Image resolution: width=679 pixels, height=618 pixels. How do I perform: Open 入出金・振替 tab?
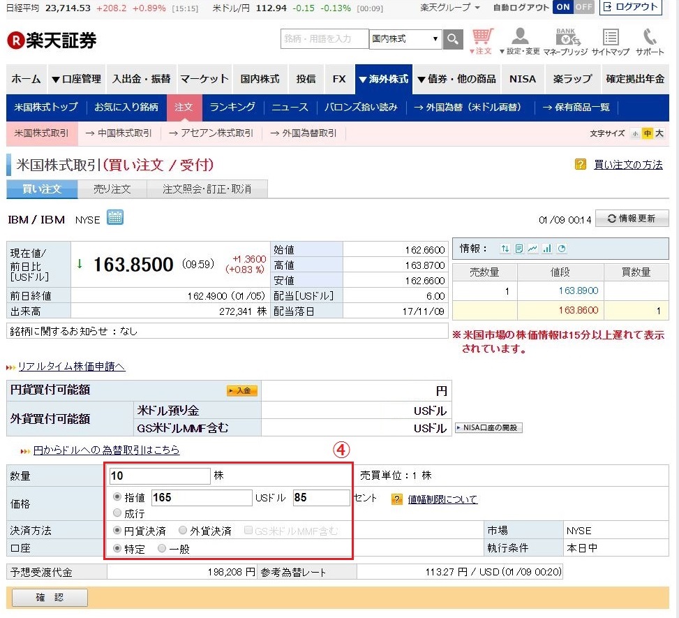141,79
